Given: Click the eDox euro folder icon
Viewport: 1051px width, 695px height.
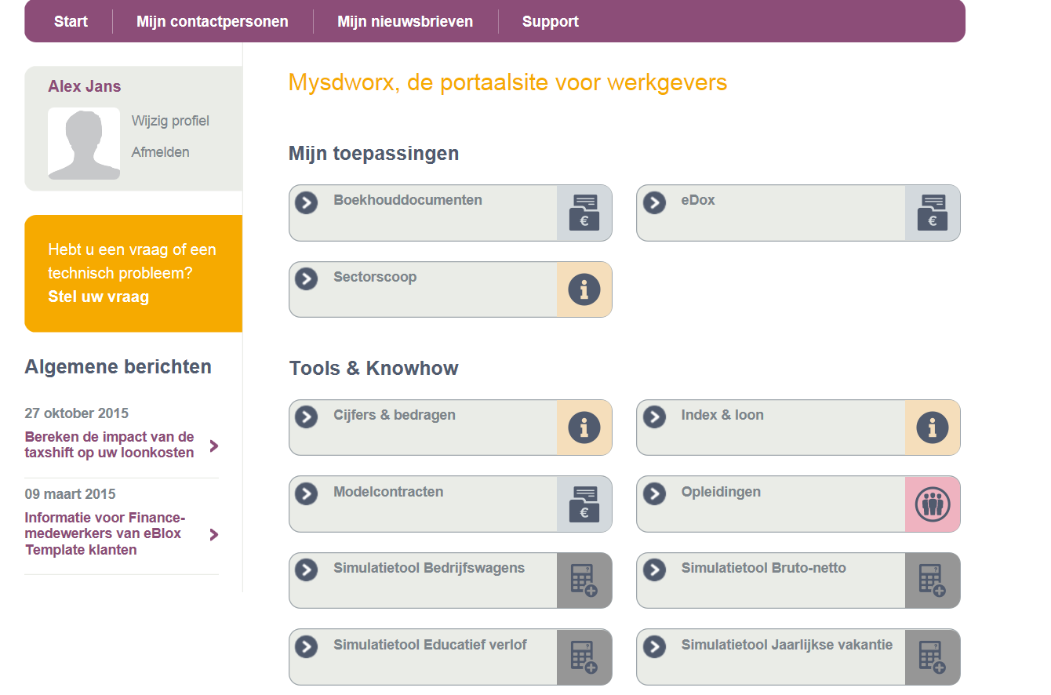Looking at the screenshot, I should coord(933,213).
